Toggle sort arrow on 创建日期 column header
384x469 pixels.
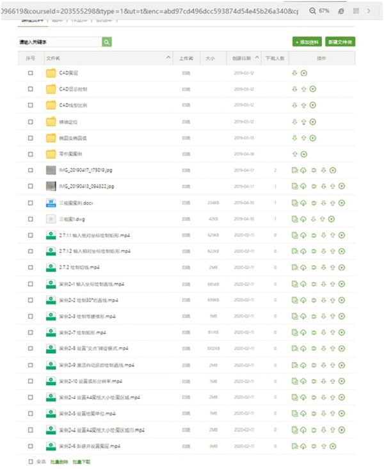click(258, 58)
